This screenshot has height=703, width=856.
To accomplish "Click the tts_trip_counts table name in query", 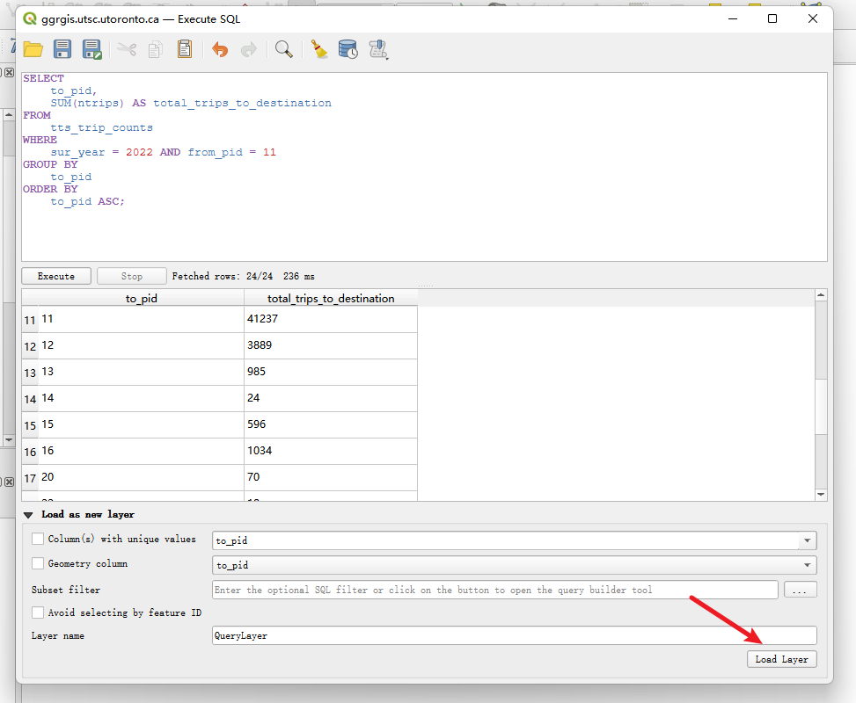I will click(x=101, y=127).
